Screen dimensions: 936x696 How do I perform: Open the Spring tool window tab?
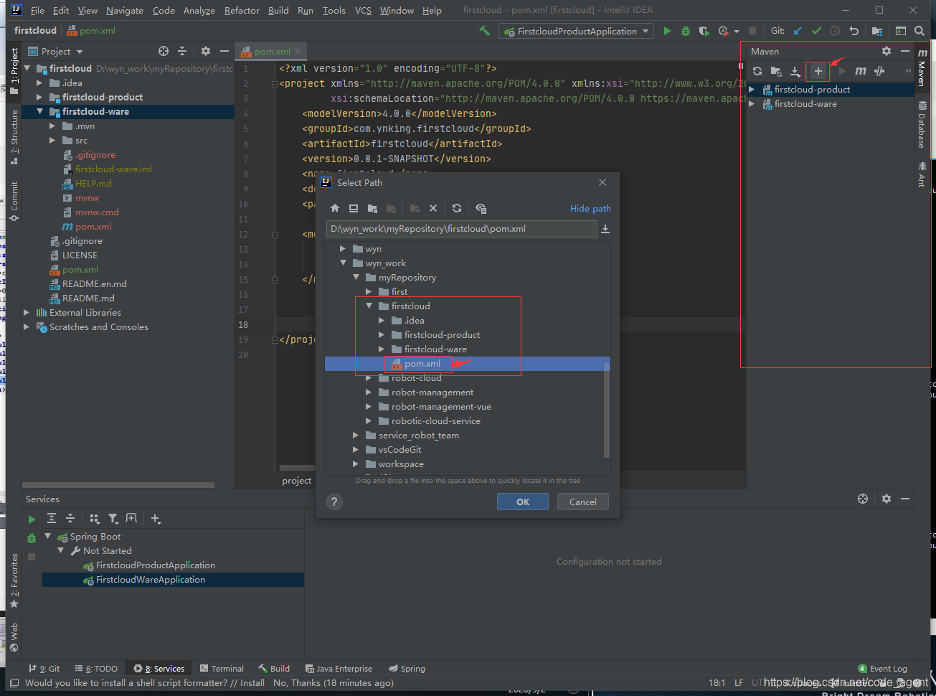[407, 668]
